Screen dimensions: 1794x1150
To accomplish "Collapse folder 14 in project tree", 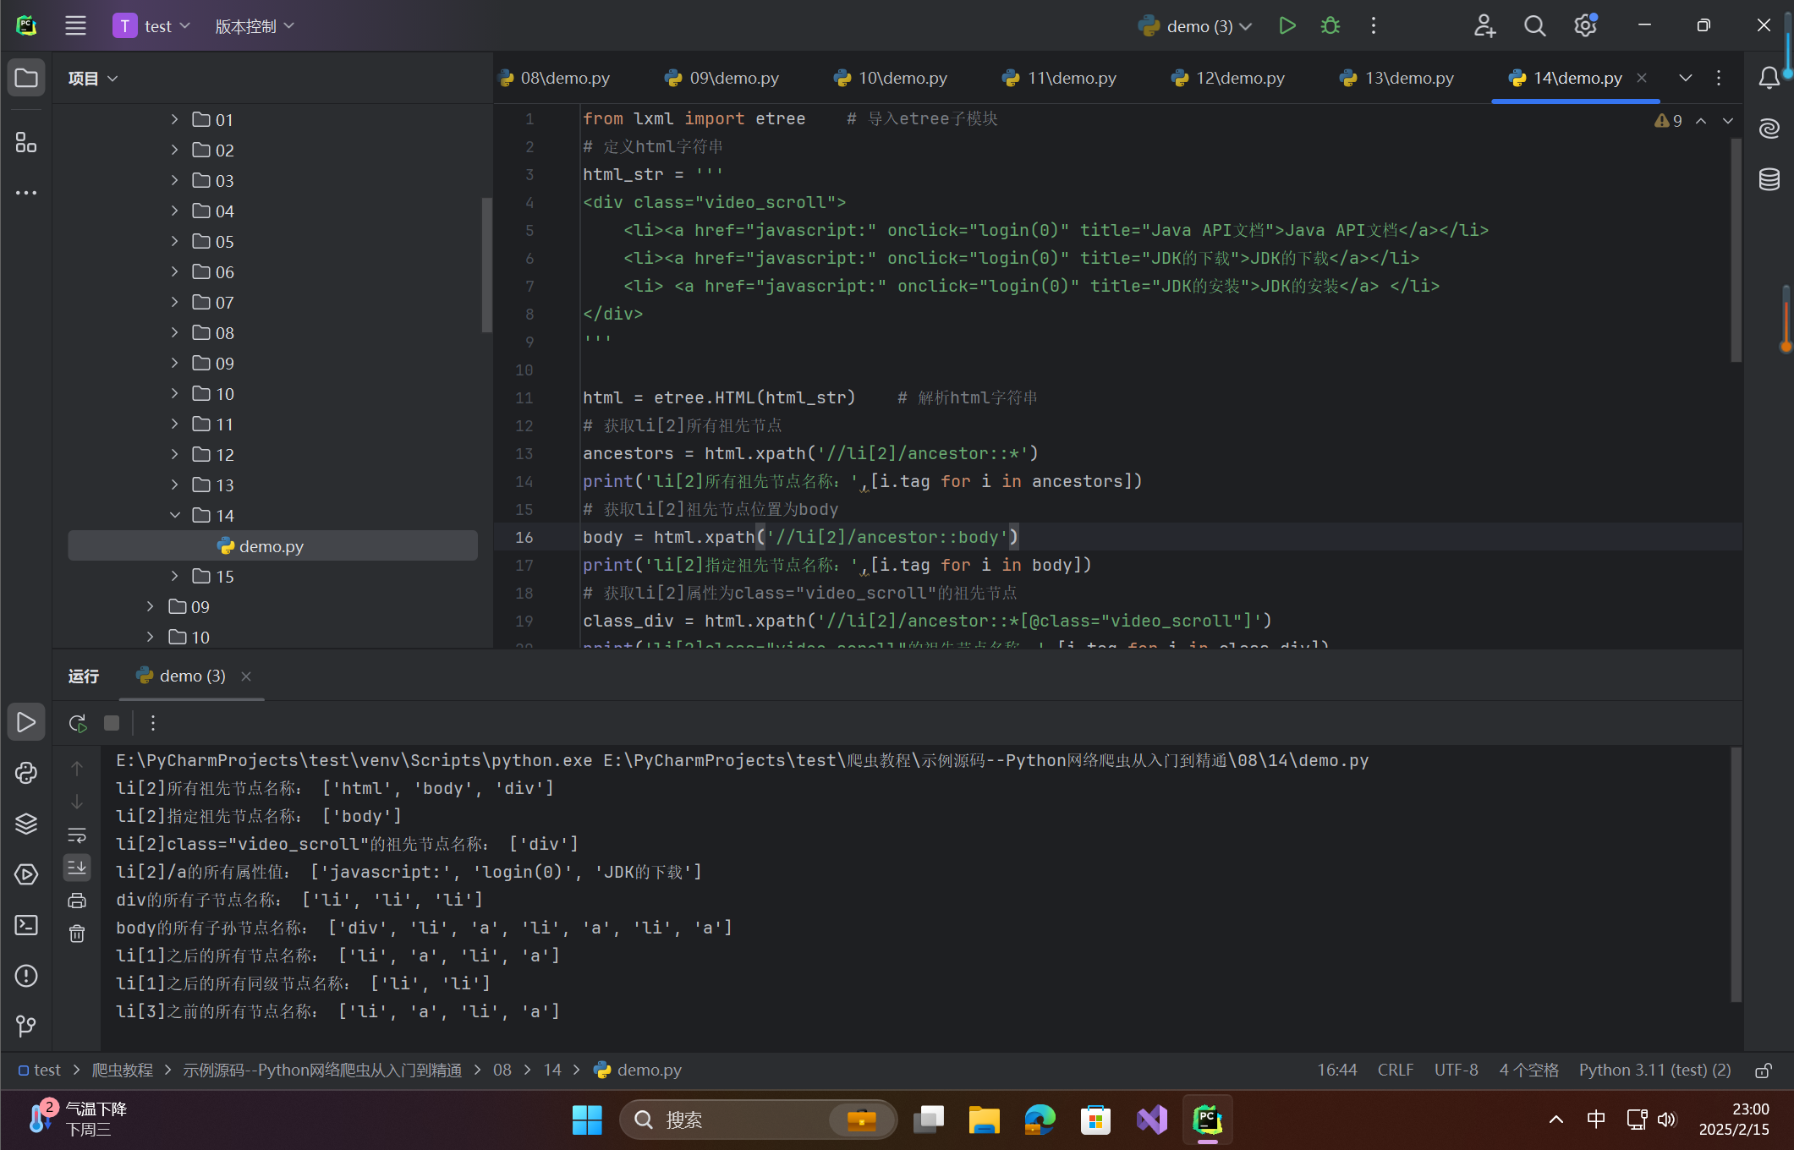I will tap(175, 516).
